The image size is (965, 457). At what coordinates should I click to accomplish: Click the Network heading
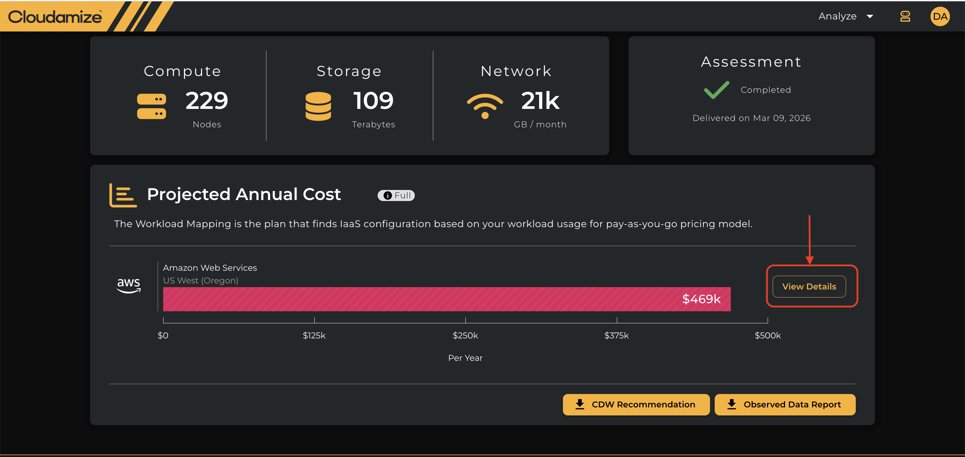coord(516,71)
